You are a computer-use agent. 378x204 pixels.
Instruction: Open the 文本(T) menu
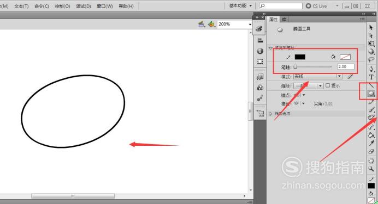(21, 6)
